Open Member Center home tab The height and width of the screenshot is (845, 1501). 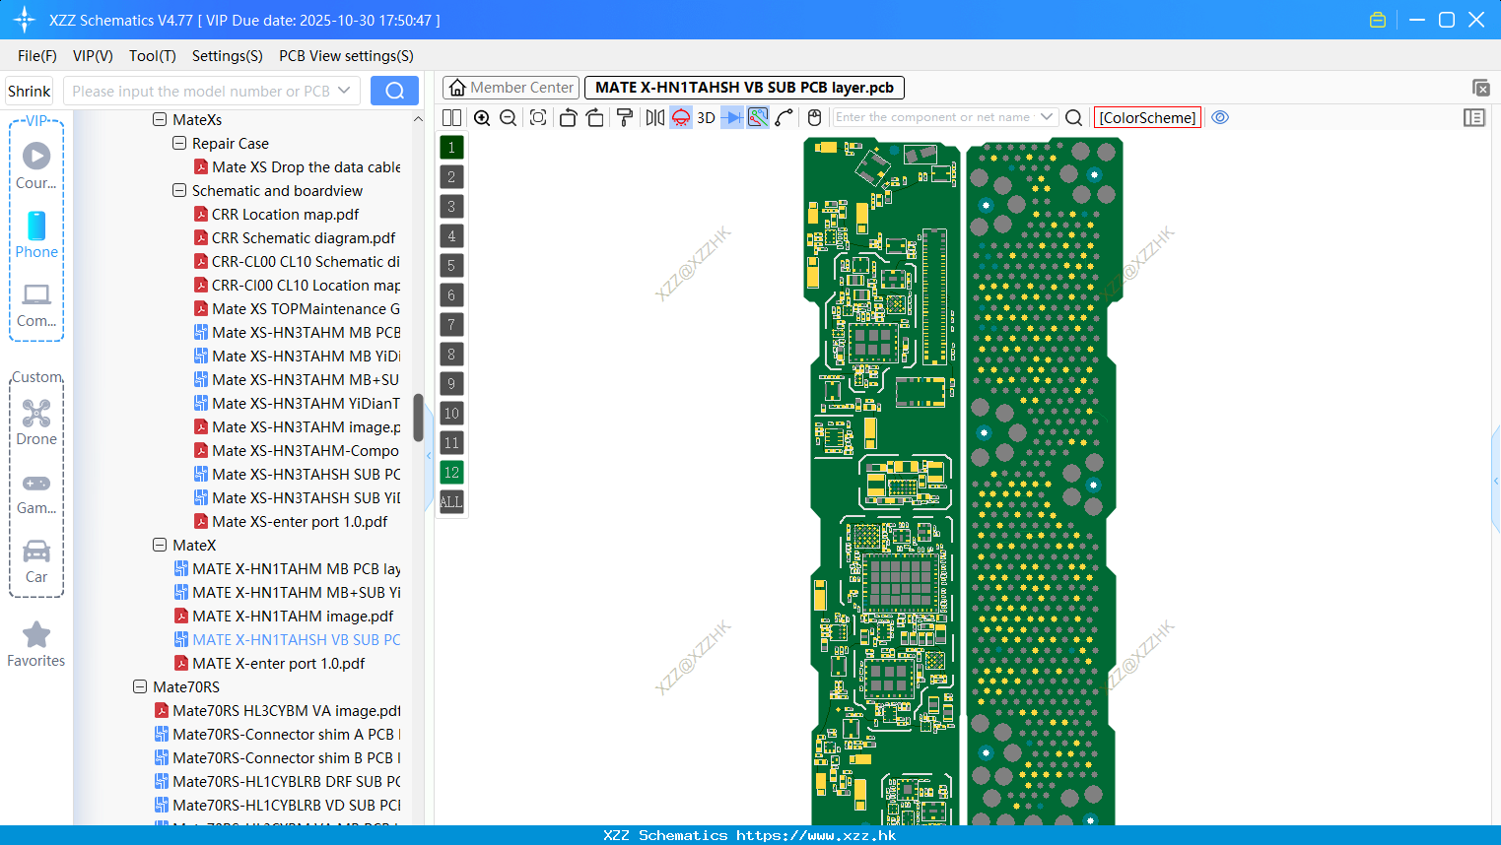511,88
